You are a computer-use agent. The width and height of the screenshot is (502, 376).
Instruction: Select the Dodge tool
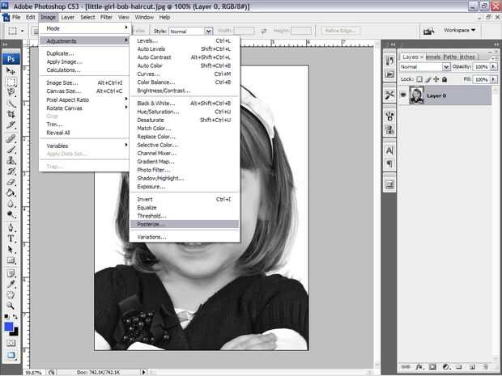coord(11,214)
